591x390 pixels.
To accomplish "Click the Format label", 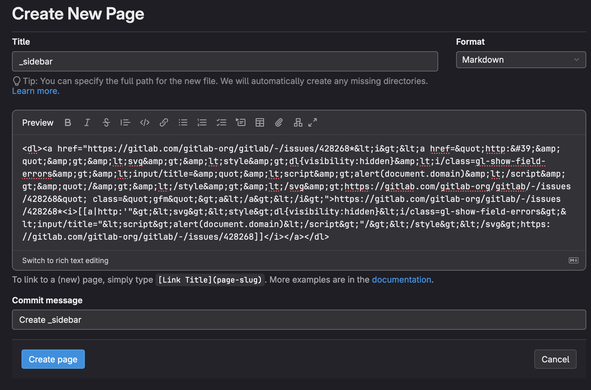I will click(470, 42).
